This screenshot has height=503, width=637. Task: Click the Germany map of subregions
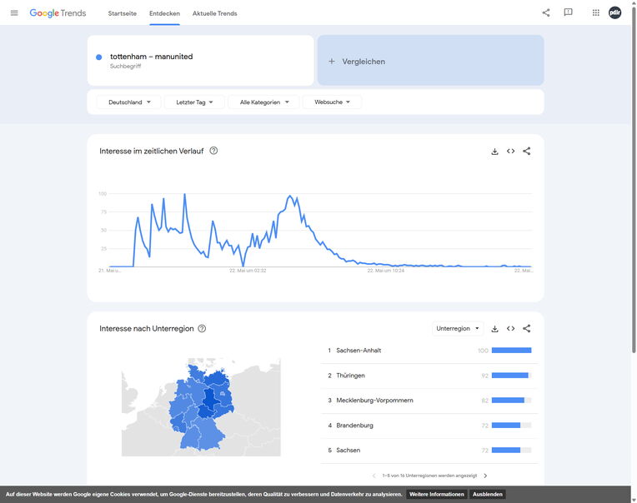201,407
